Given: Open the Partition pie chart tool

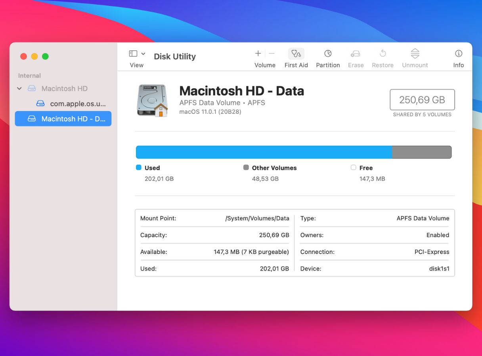Looking at the screenshot, I should tap(328, 54).
